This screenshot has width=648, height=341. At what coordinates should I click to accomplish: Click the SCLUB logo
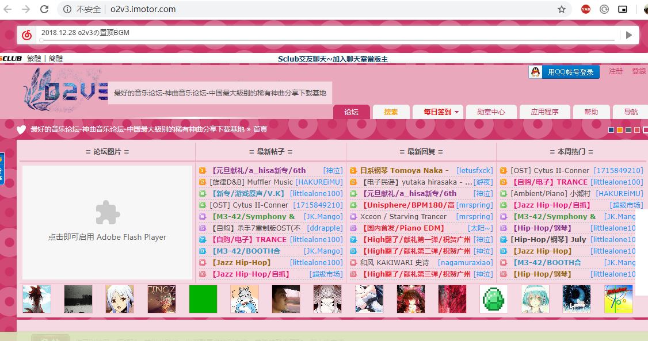tap(11, 59)
